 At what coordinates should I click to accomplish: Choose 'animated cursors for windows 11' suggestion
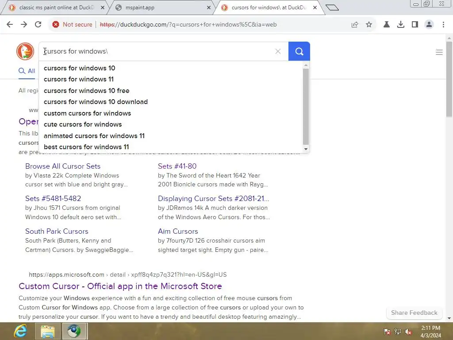pyautogui.click(x=94, y=136)
